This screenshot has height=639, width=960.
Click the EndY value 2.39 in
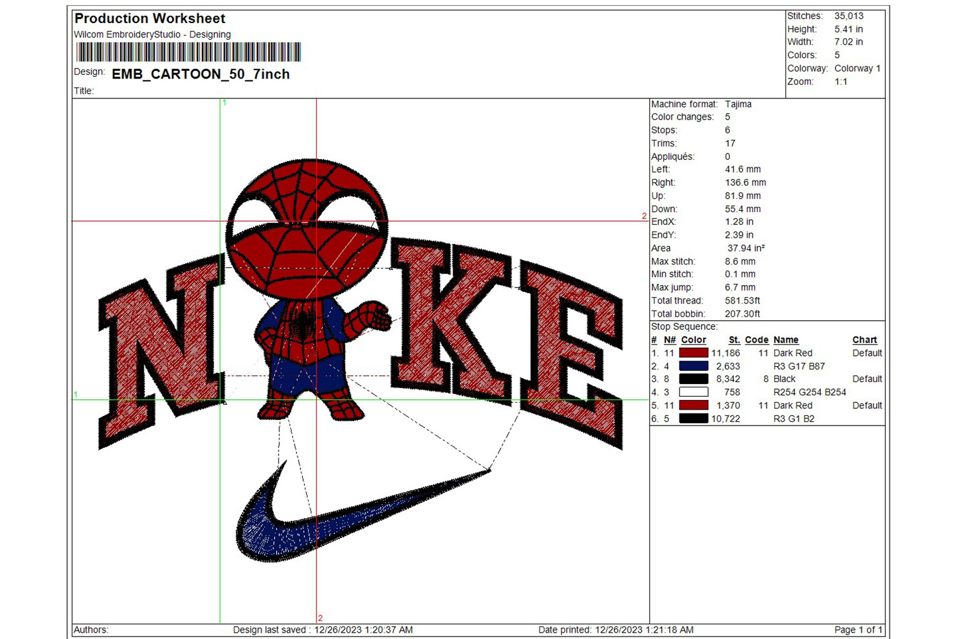coord(739,235)
